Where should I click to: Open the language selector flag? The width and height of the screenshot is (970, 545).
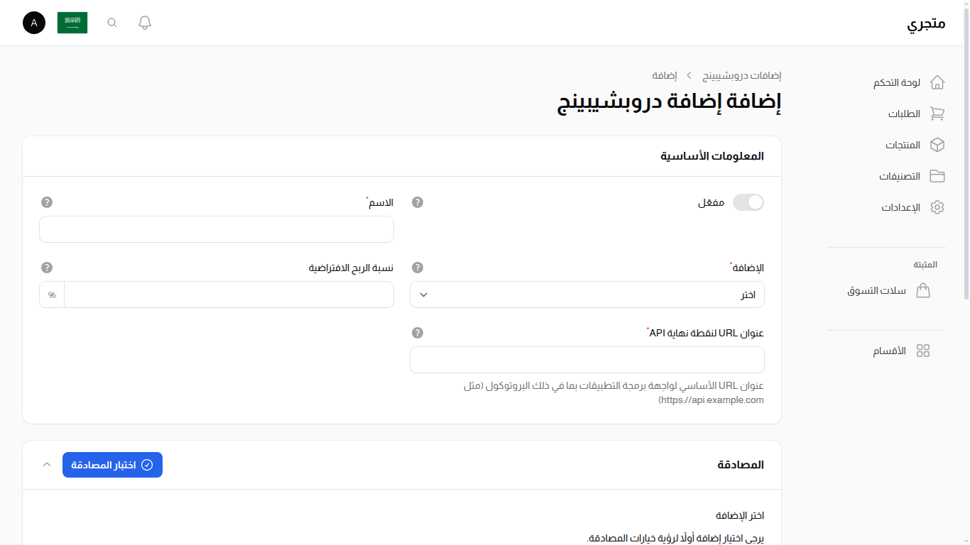point(72,22)
